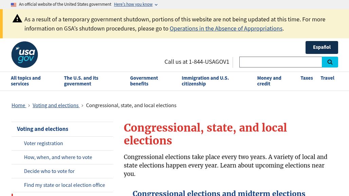Screen dimensions: 349x196
Task: Switch the site language to Español
Action: point(322,47)
